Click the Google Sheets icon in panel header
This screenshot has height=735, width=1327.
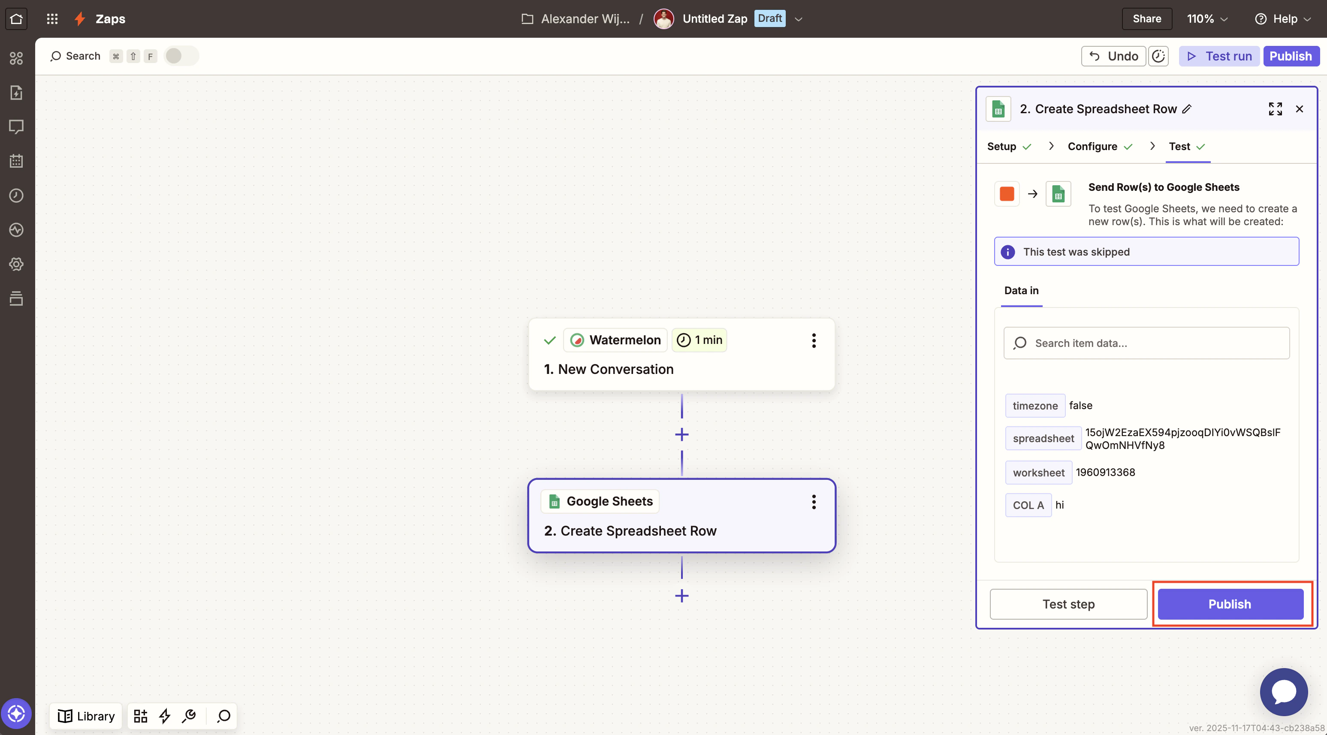[998, 109]
